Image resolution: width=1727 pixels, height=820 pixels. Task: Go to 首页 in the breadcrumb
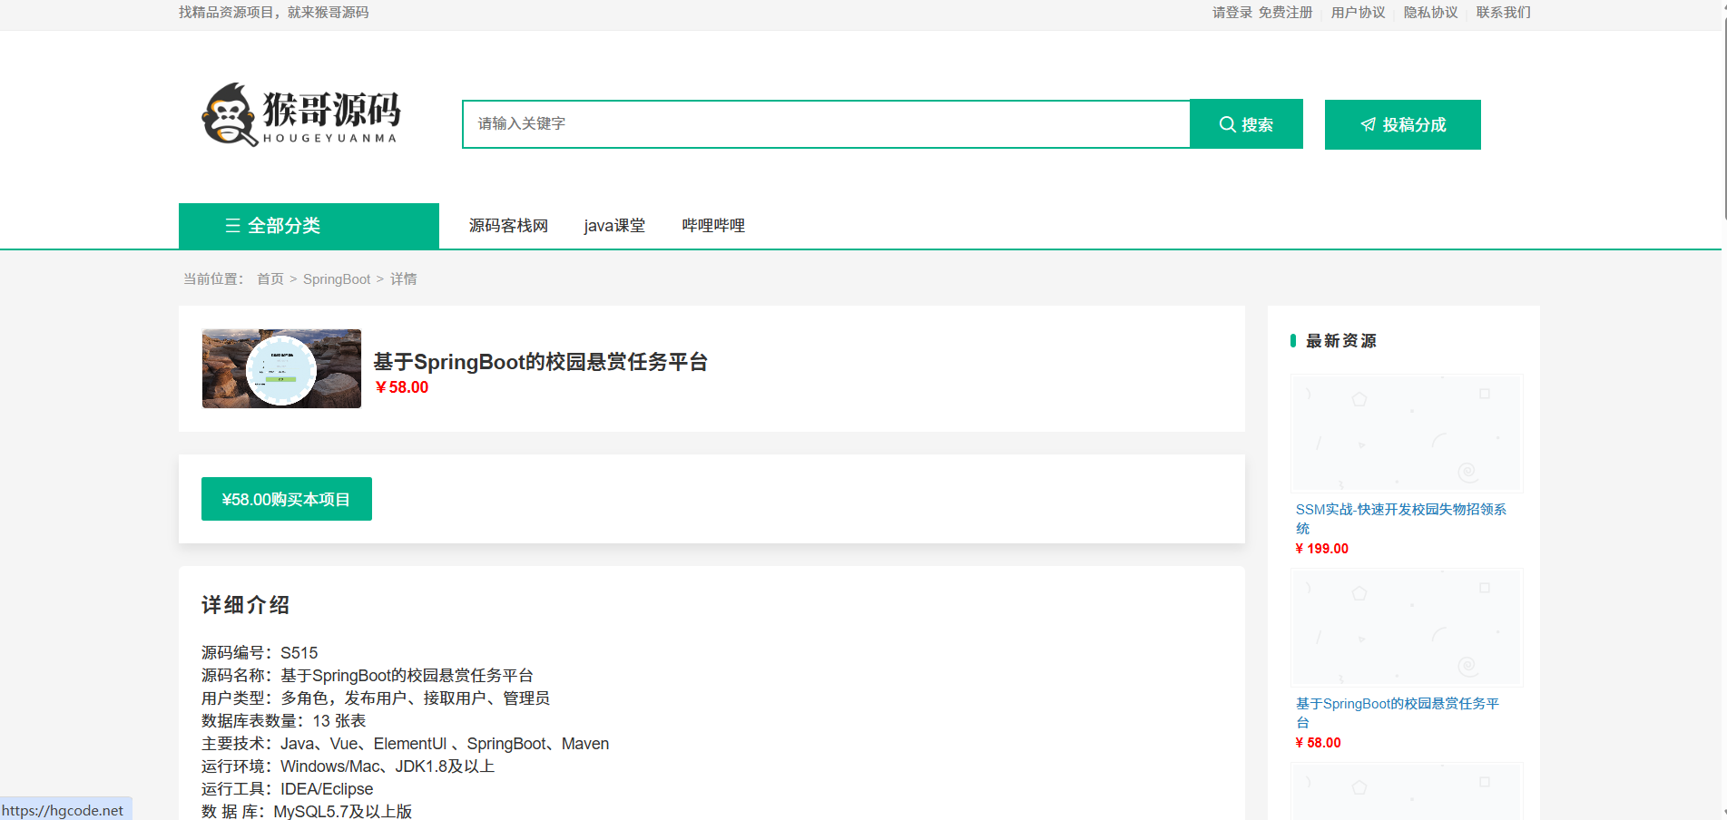point(270,279)
